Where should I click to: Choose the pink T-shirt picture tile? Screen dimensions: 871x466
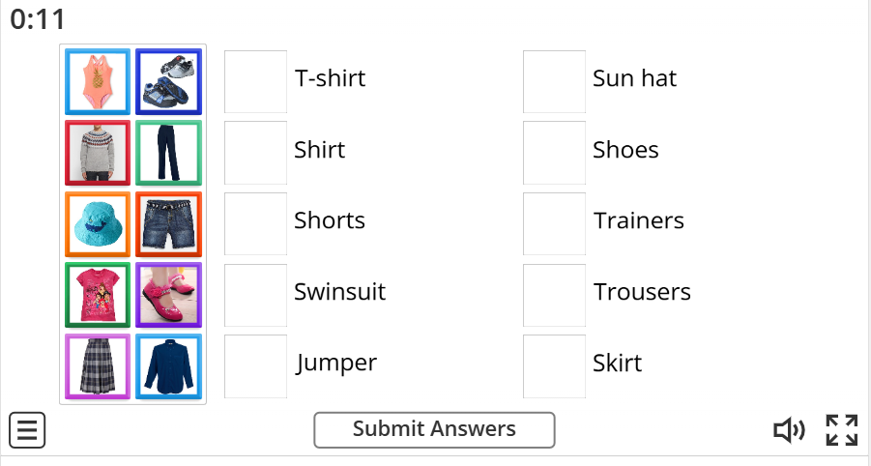point(98,296)
